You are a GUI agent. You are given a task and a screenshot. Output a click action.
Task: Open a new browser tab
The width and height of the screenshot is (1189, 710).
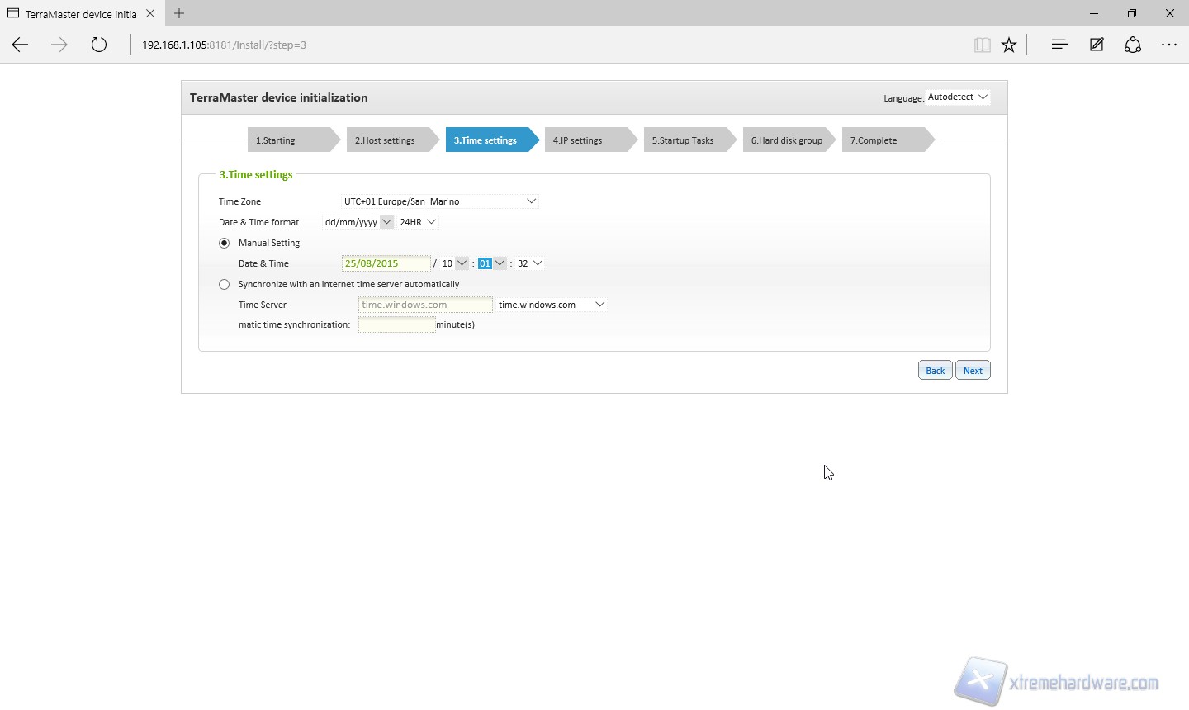[x=179, y=13]
